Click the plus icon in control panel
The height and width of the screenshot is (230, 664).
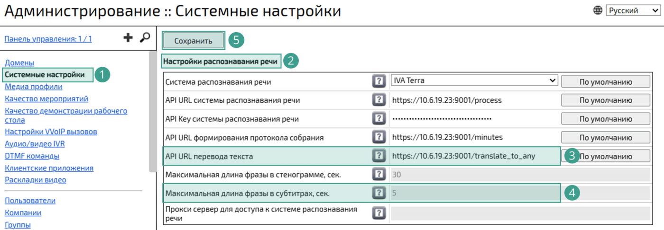[x=128, y=38]
